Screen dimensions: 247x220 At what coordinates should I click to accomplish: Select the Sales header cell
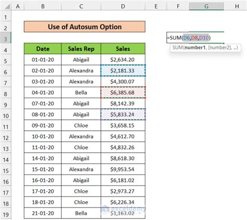(123, 48)
